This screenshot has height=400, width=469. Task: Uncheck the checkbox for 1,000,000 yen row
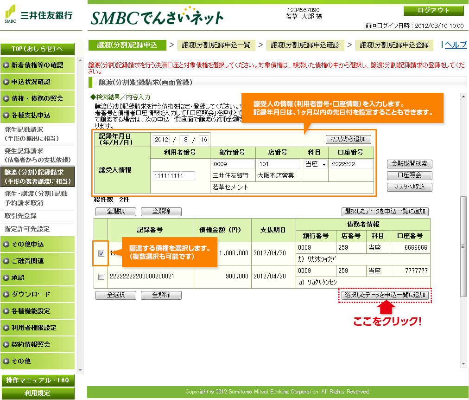pos(101,253)
